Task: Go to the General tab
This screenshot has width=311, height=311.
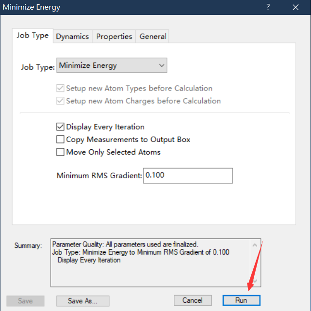Action: (x=153, y=36)
